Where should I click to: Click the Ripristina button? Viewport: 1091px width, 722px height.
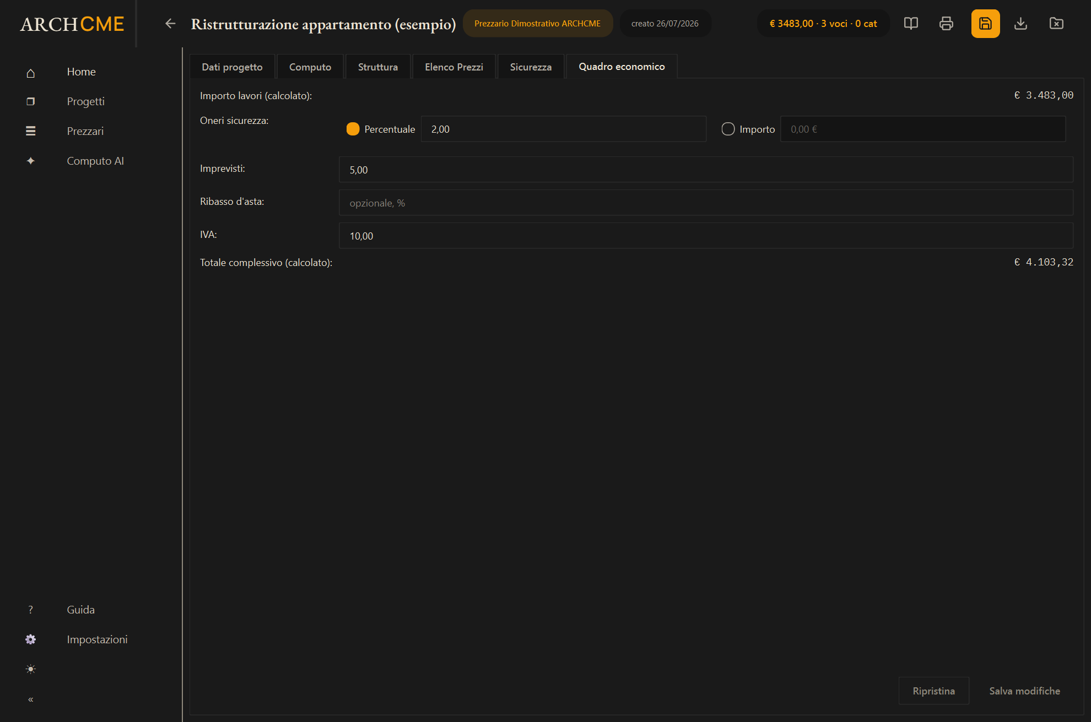coord(933,691)
